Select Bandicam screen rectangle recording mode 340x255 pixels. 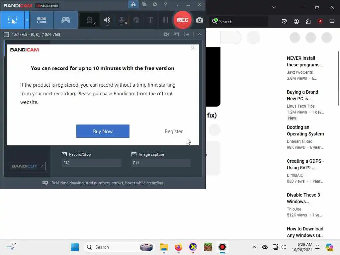point(12,20)
